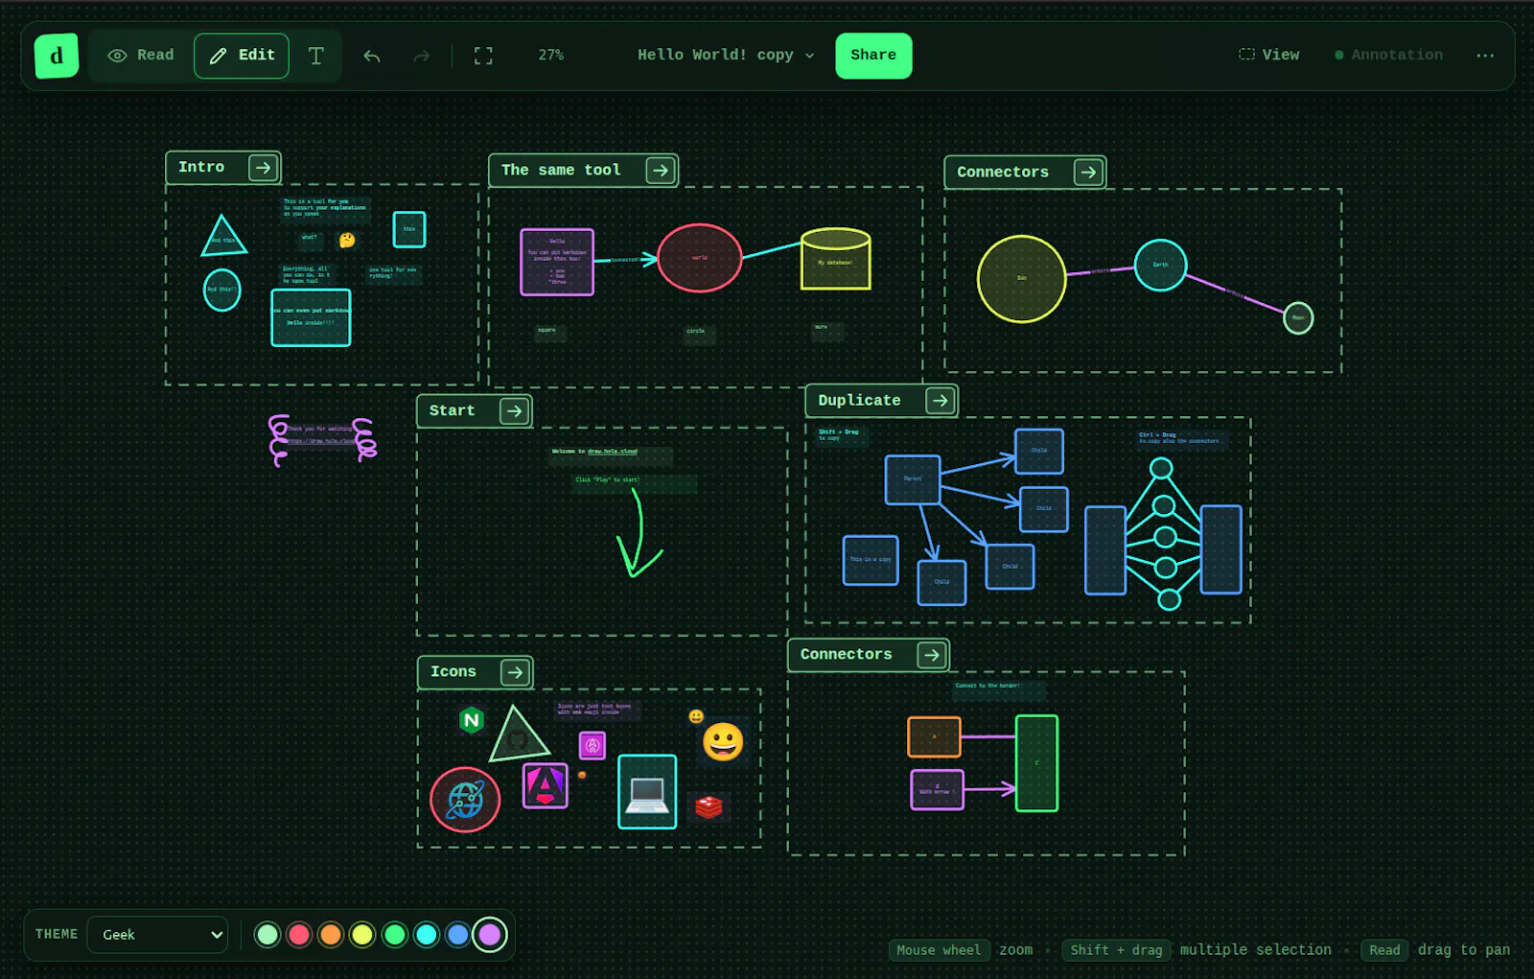Select the Duplicate frame label
1534x979 pixels.
point(859,401)
